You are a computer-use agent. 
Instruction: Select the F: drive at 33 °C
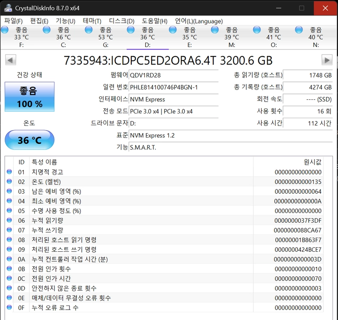pos(21,37)
